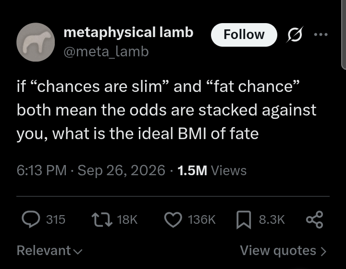Open the metaphysical lamb display name

[x=128, y=33]
